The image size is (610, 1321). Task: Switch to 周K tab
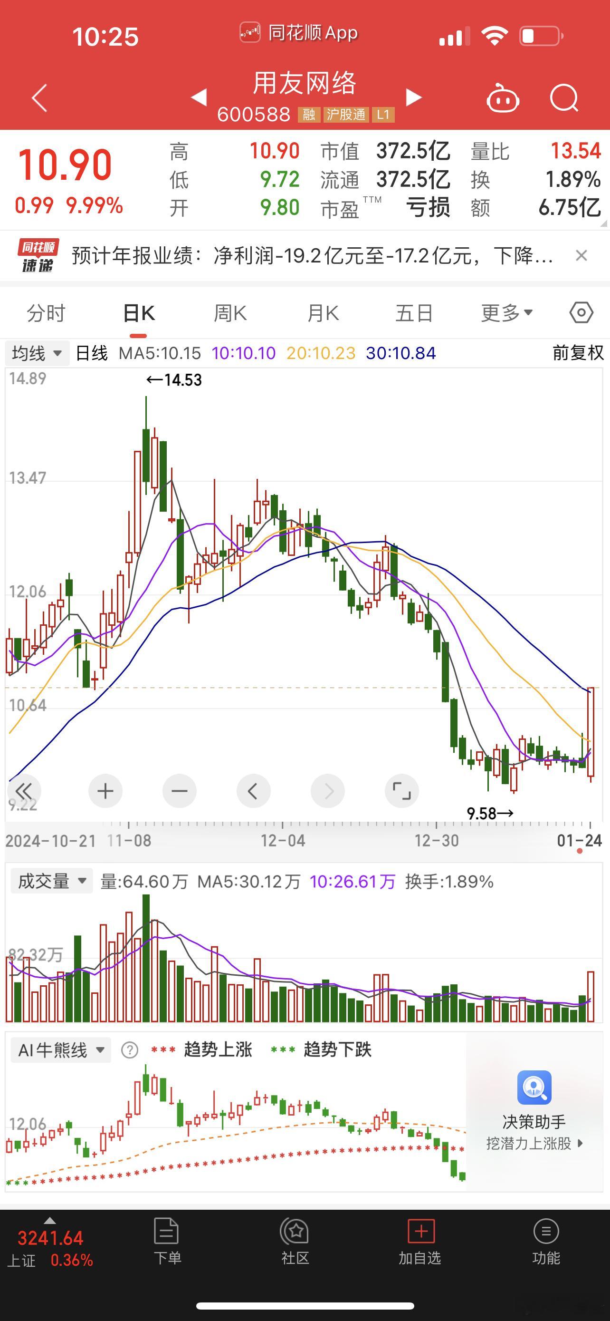click(230, 313)
